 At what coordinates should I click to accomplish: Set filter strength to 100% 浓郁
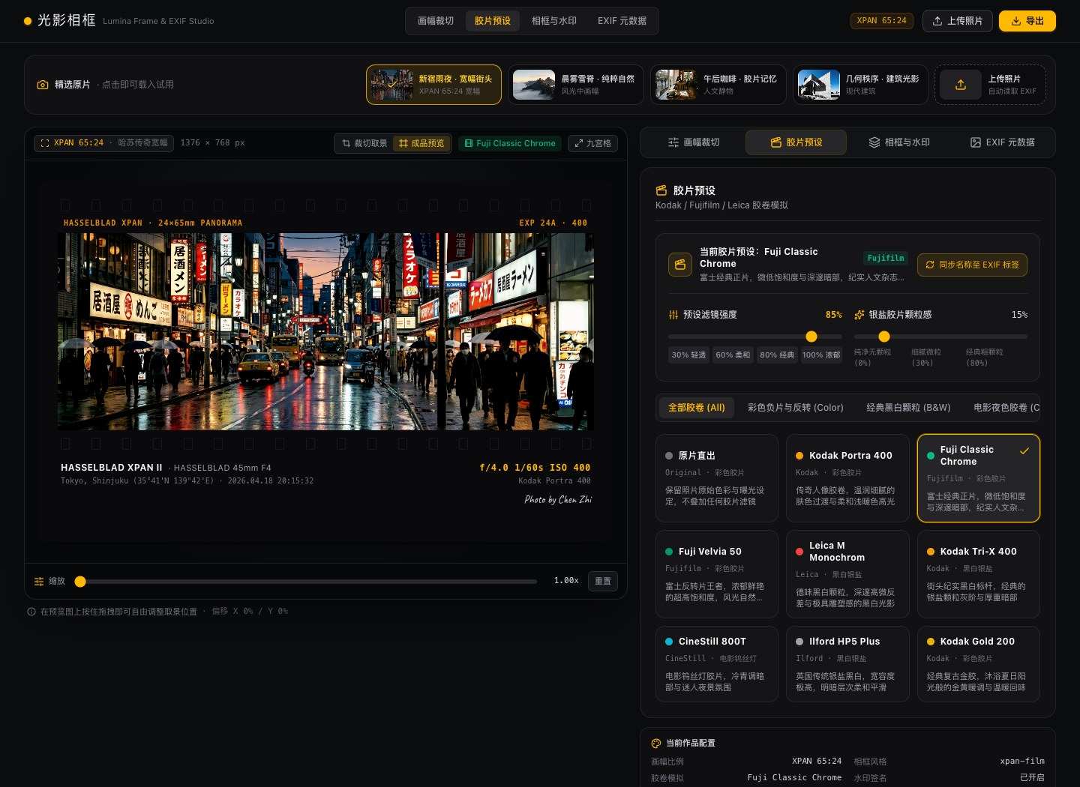pos(821,355)
